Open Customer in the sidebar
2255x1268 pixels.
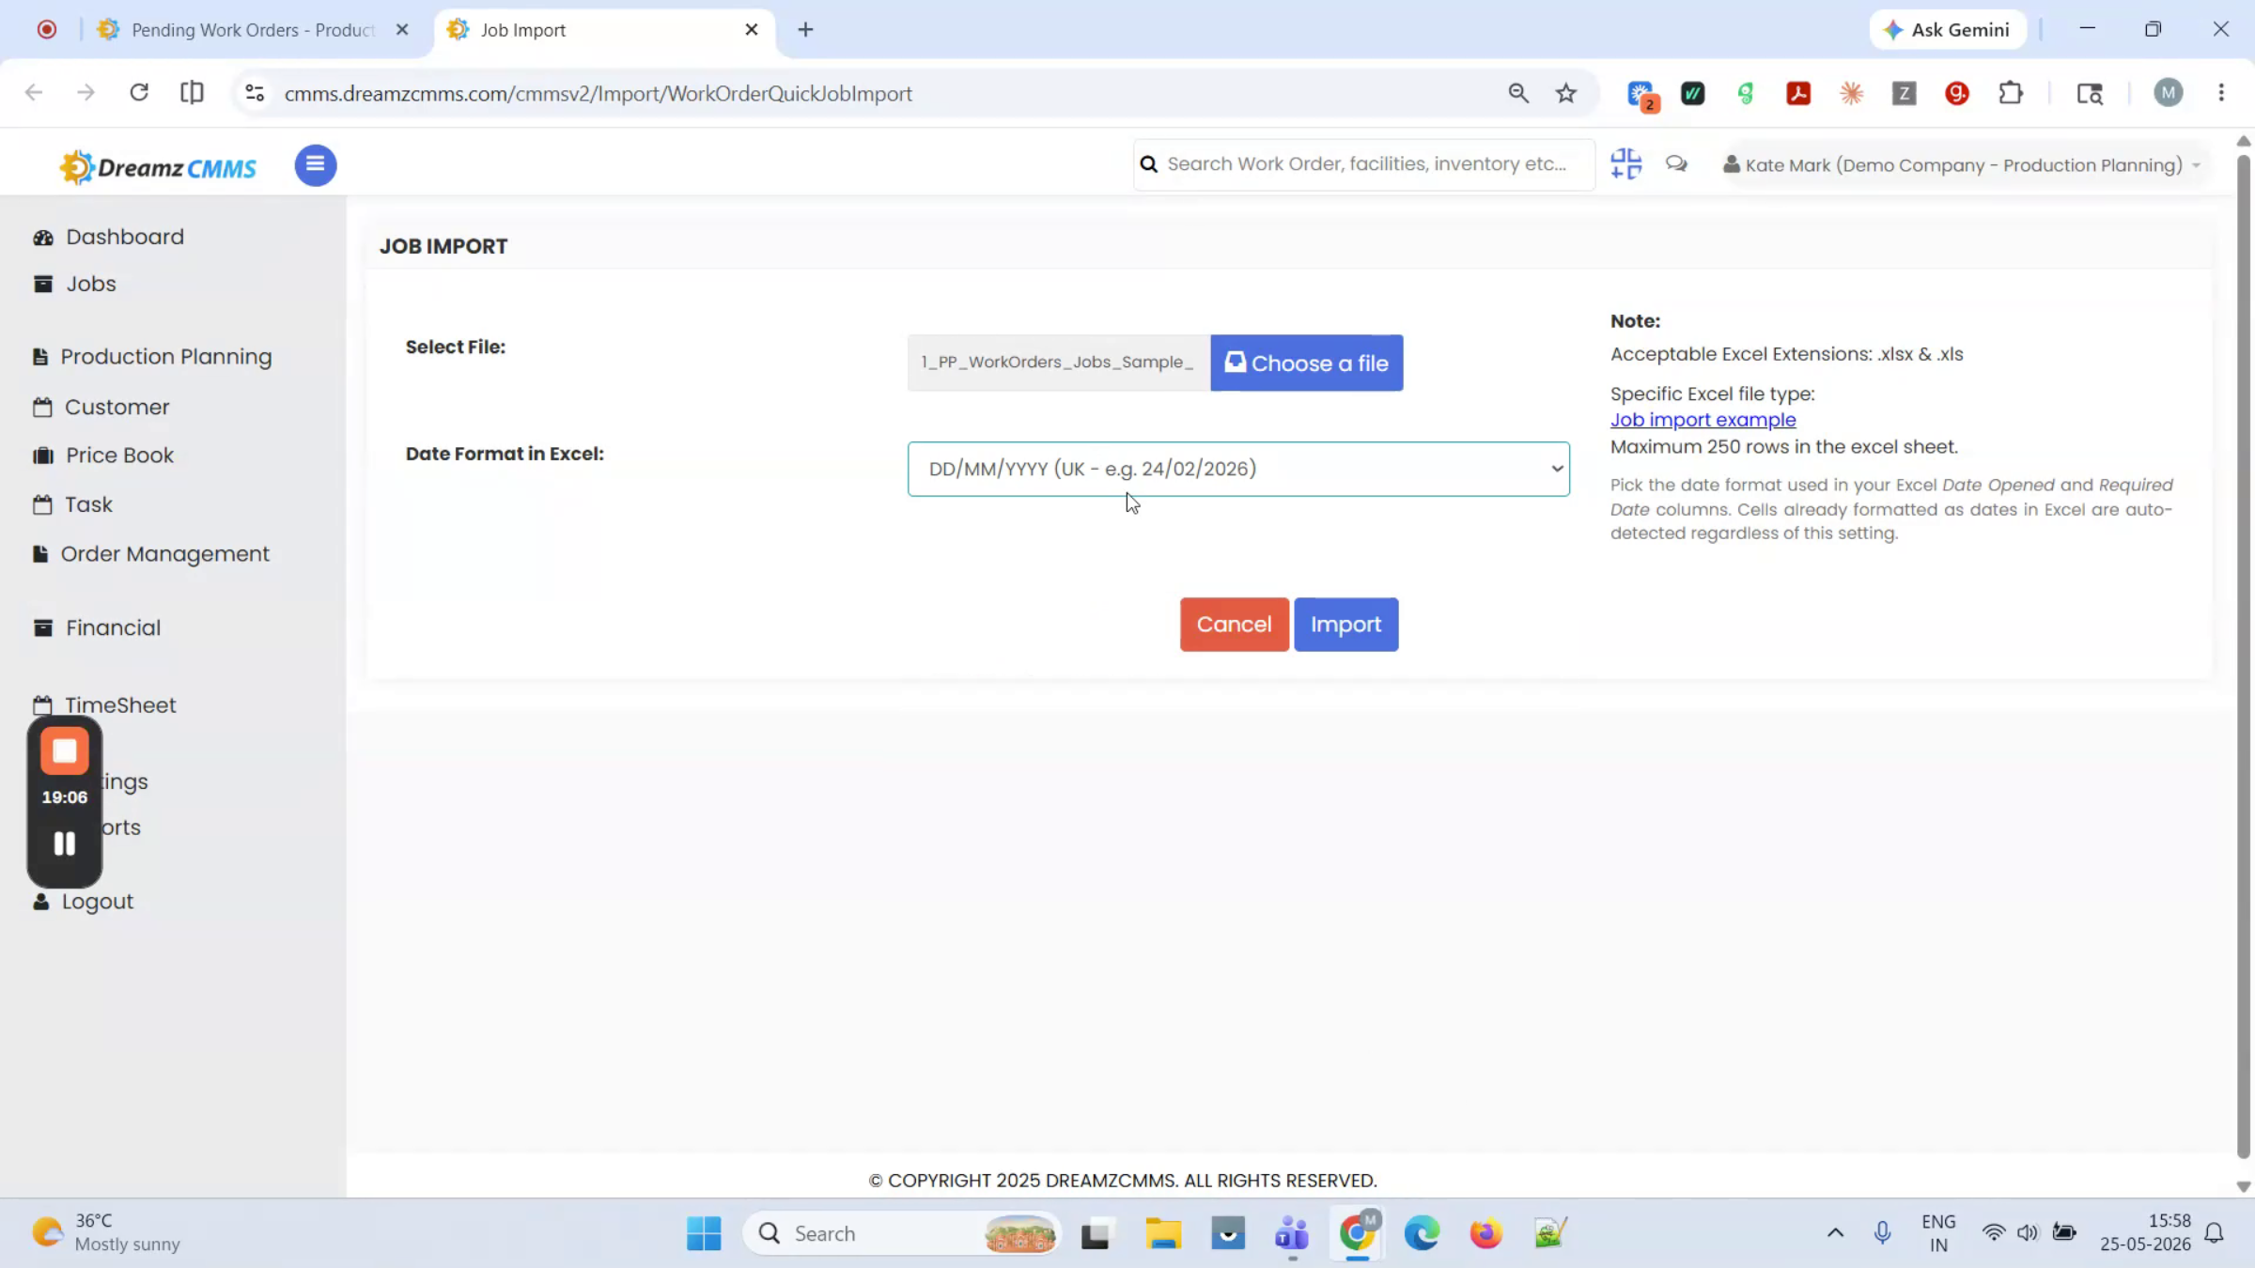pos(101,407)
